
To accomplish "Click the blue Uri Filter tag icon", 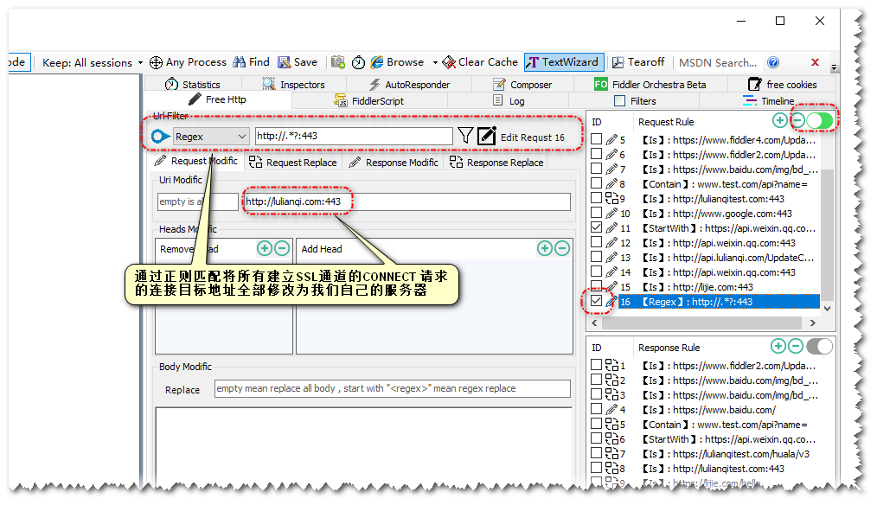I will pyautogui.click(x=160, y=137).
